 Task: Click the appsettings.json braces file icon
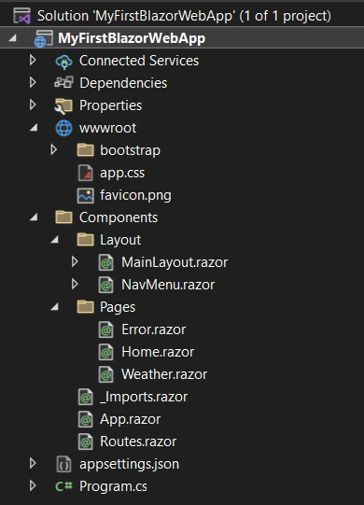point(63,464)
